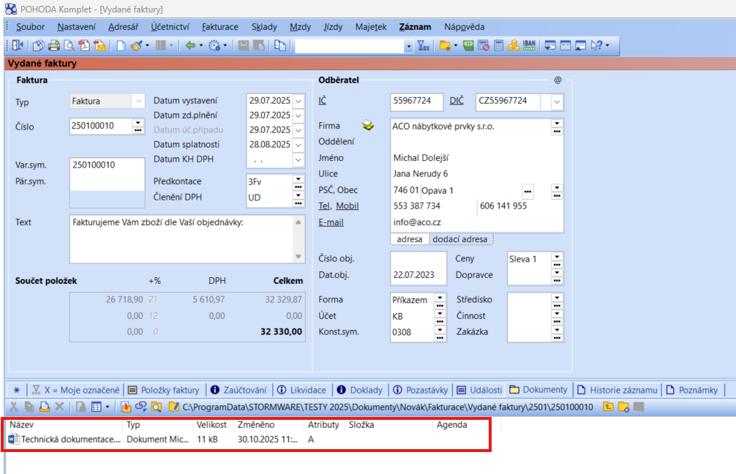736x474 pixels.
Task: Open the IBAN tool in toolbar
Action: tap(530, 46)
